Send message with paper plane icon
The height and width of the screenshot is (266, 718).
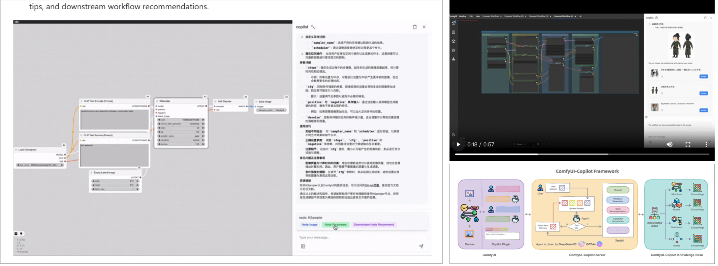[421, 246]
